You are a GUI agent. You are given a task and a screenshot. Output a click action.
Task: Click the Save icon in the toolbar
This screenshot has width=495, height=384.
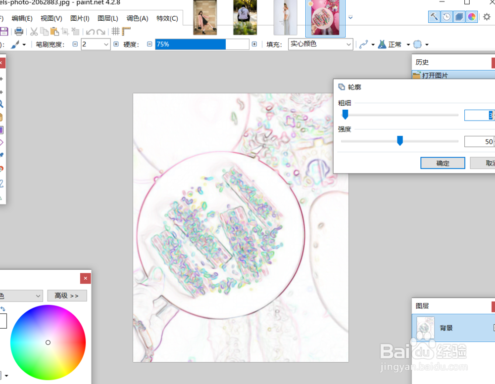4,31
